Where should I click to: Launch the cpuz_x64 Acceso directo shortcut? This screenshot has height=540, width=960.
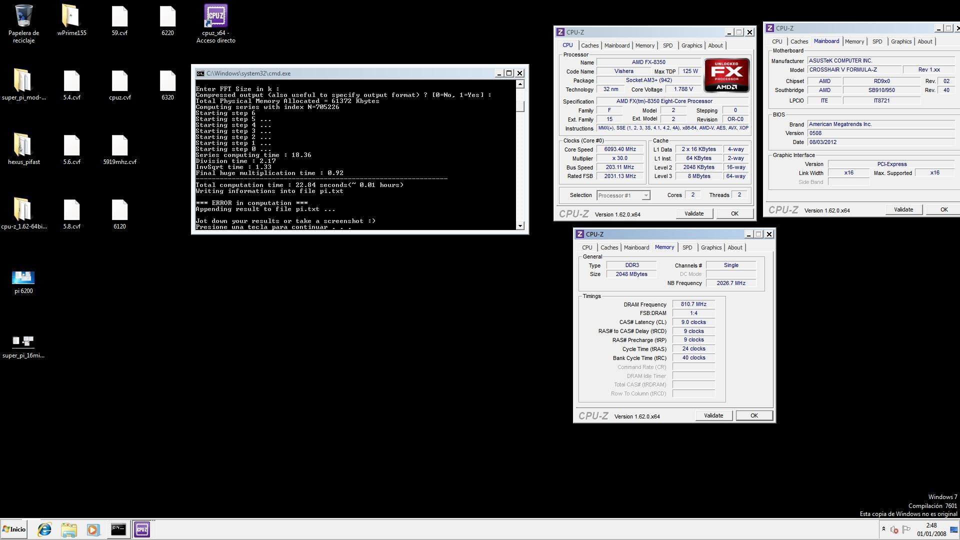point(215,23)
